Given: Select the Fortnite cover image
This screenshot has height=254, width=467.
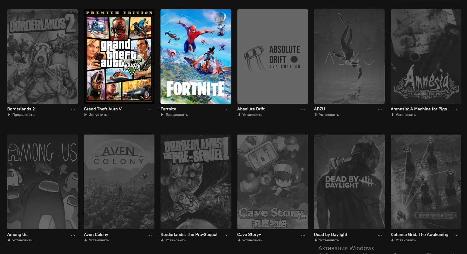Looking at the screenshot, I should click(196, 57).
